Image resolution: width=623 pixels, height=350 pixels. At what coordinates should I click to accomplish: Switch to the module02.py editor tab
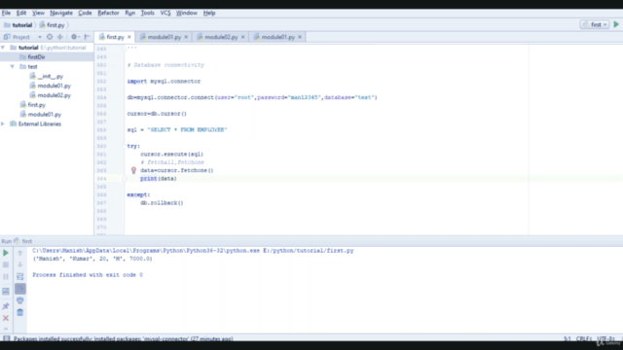(x=221, y=37)
